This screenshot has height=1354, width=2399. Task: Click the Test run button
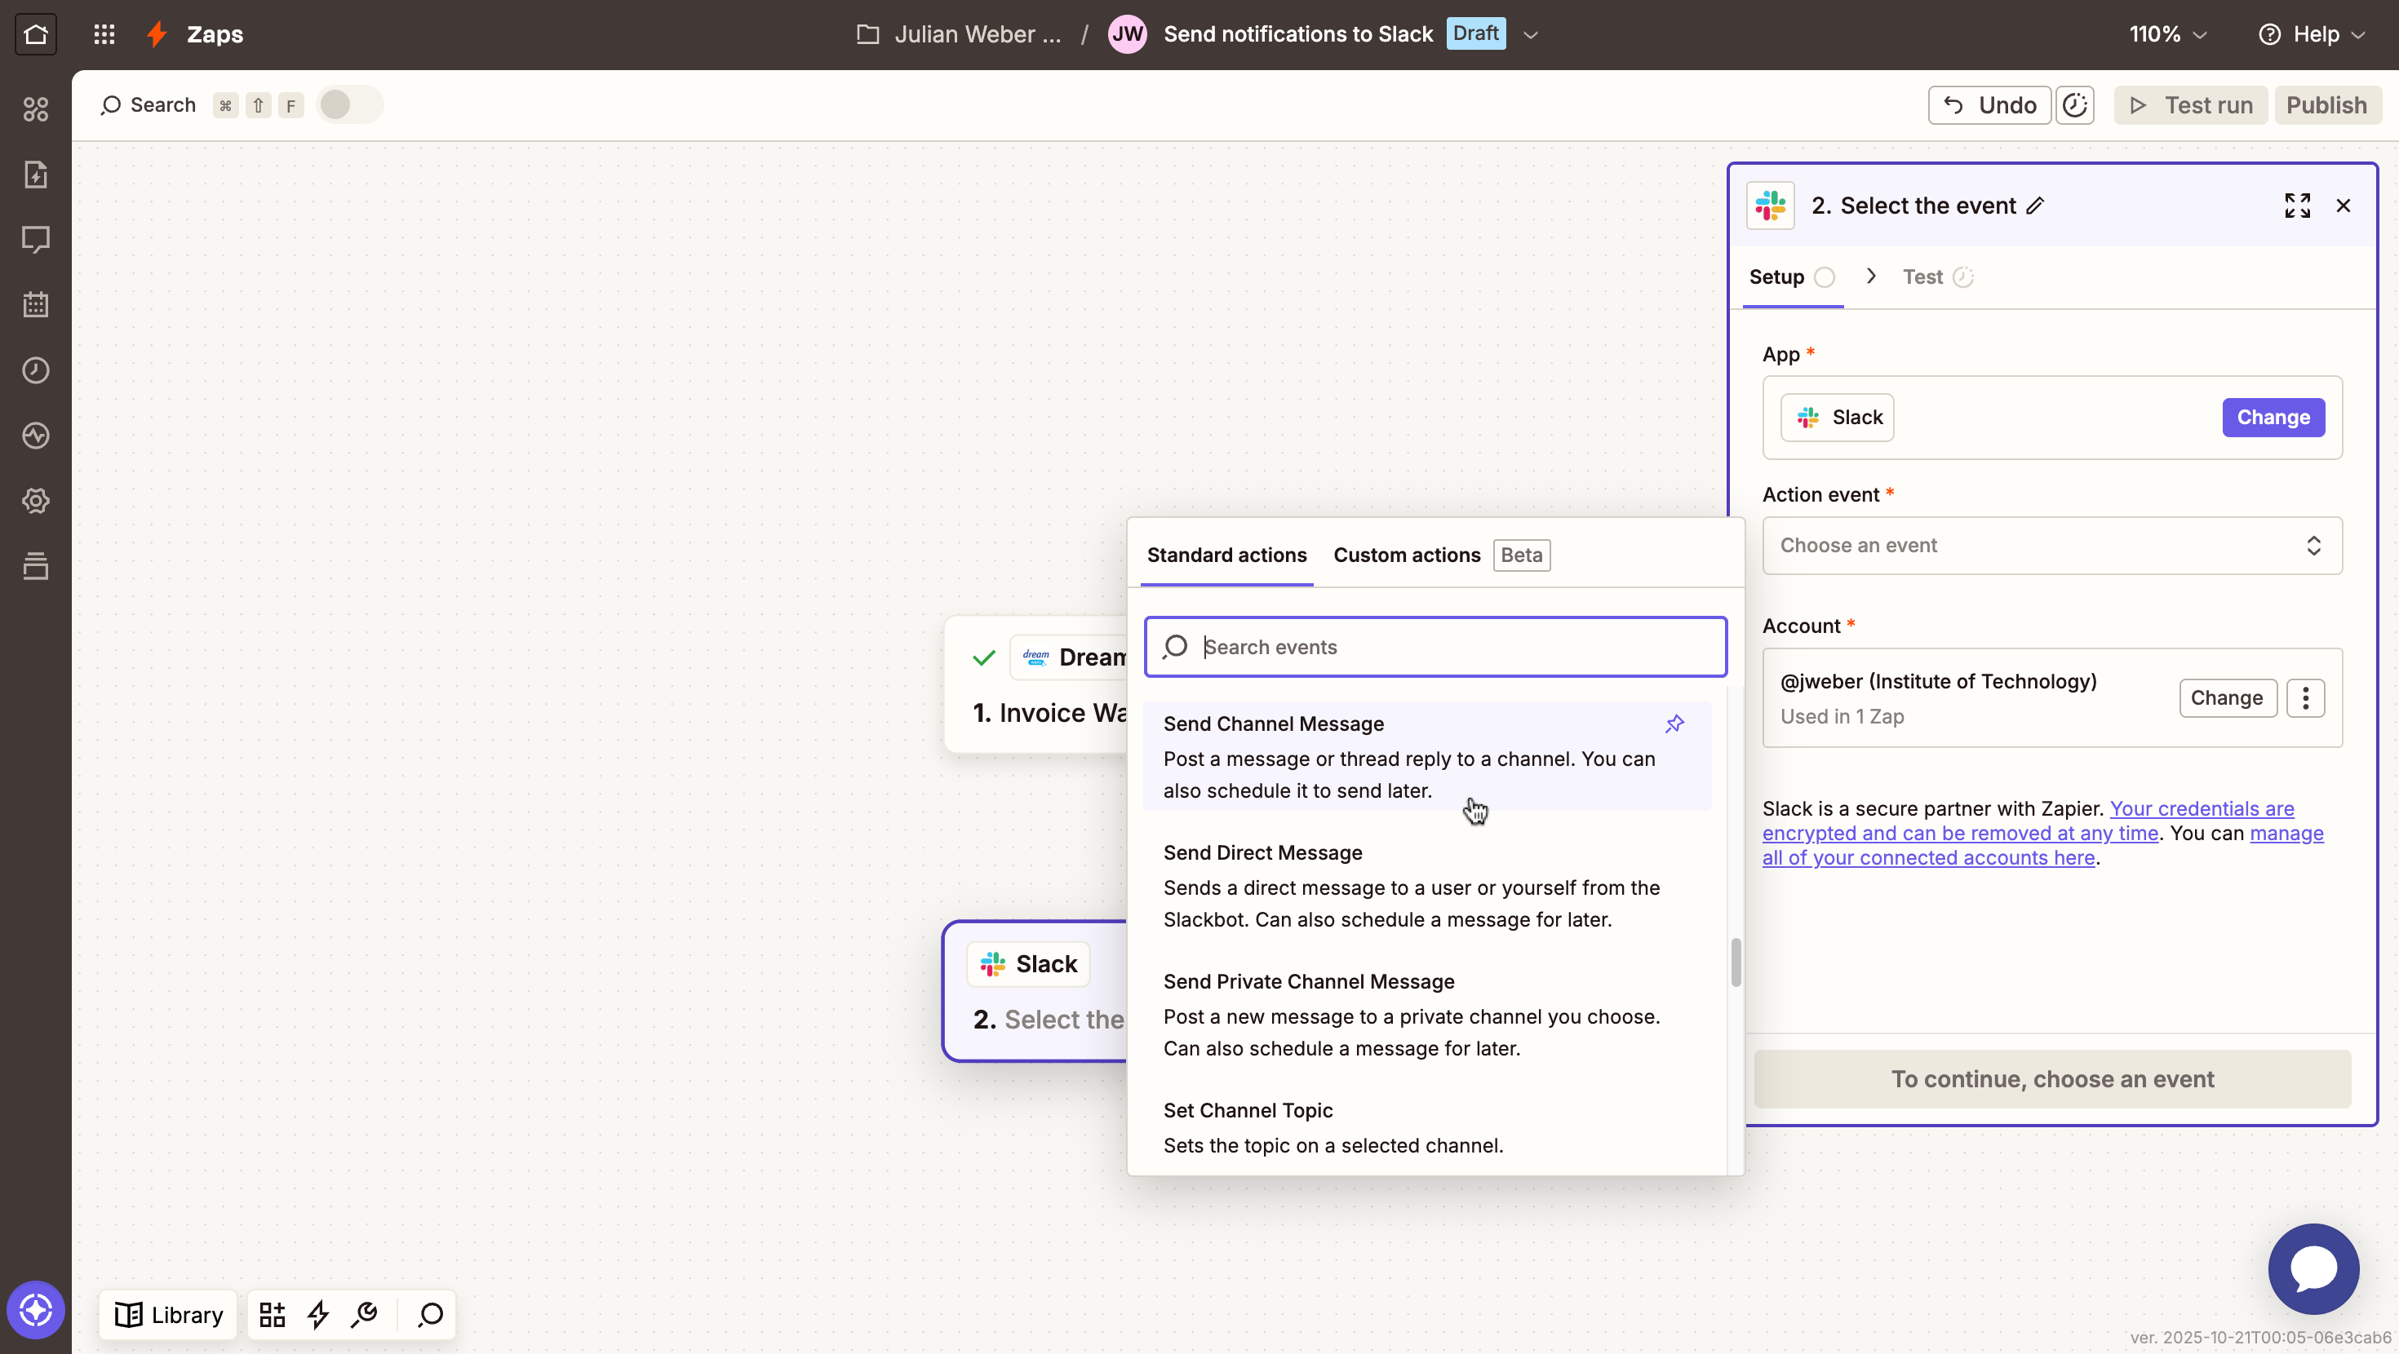coord(2190,105)
